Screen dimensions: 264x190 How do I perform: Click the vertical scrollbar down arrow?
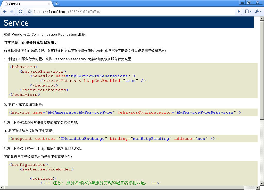[262, 183]
